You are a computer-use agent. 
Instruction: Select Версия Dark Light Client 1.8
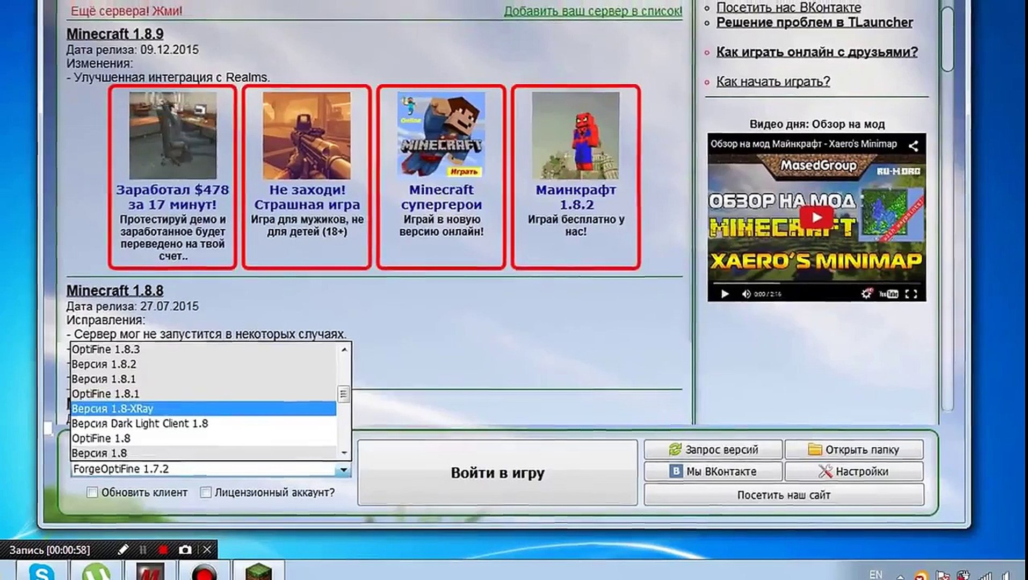[x=204, y=423]
